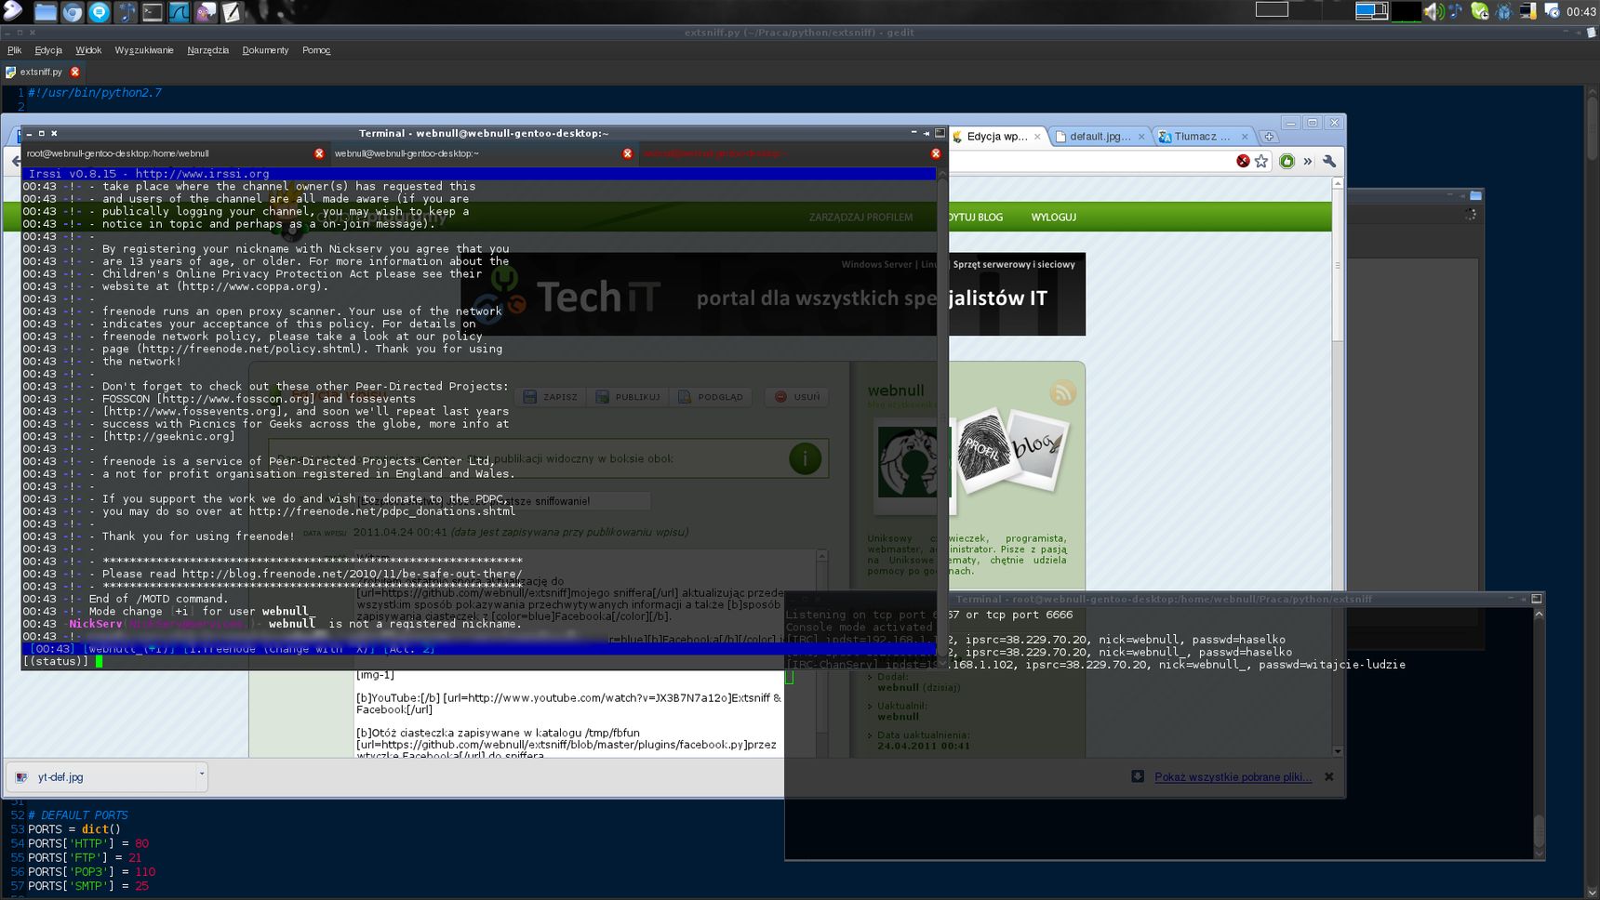Viewport: 1600px width, 900px height.
Task: Close the extsniff.py document tab in gedit
Action: pyautogui.click(x=75, y=72)
